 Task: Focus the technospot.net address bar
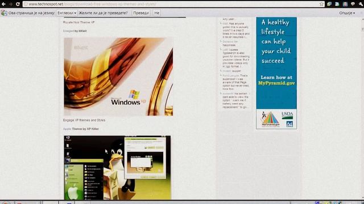[172, 4]
